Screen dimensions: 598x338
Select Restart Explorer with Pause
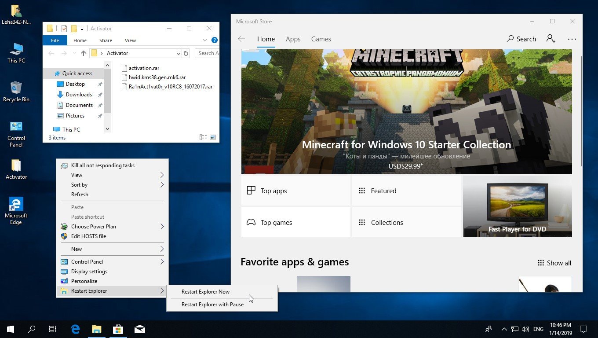click(x=222, y=305)
